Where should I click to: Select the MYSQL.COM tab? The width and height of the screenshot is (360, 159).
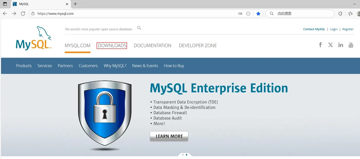[77, 46]
